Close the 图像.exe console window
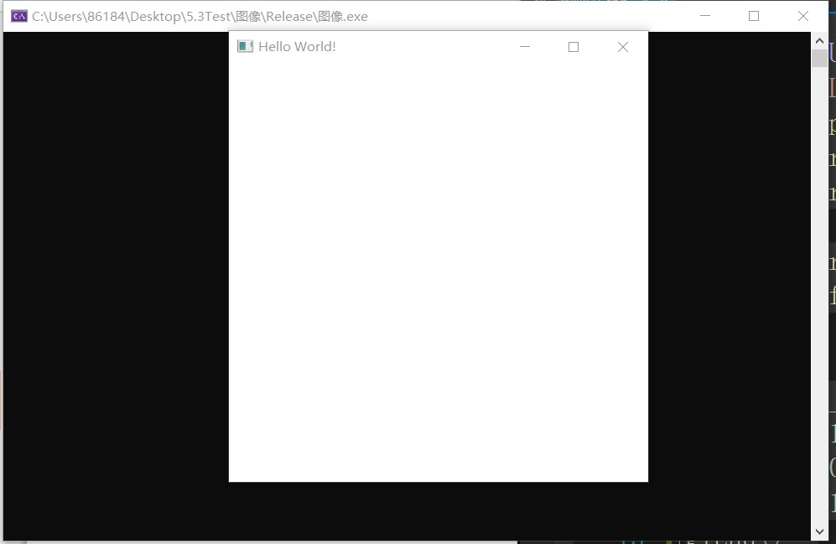 pyautogui.click(x=802, y=16)
